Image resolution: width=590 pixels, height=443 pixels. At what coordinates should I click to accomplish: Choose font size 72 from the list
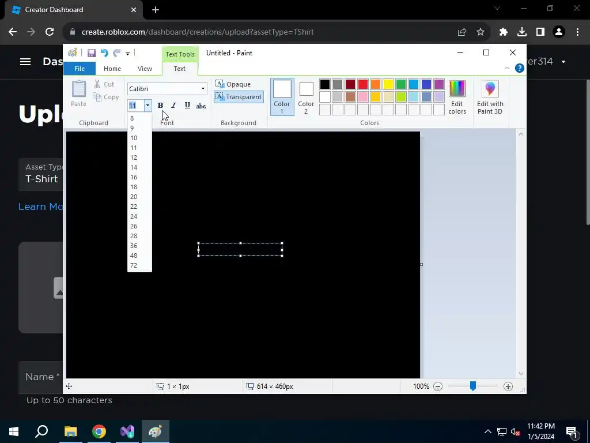[139, 265]
